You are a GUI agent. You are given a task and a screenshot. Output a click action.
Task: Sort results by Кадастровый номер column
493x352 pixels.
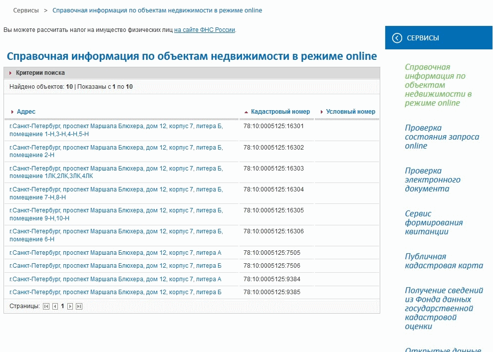(x=280, y=112)
